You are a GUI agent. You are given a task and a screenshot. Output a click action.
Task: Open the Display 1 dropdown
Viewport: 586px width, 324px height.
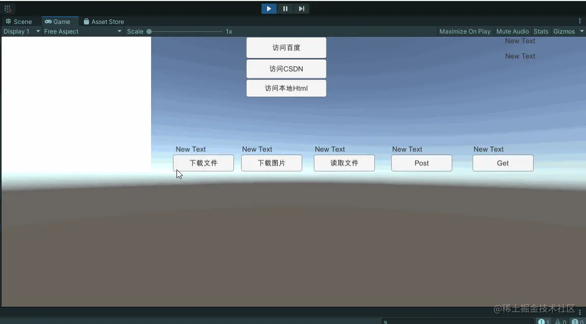(20, 31)
